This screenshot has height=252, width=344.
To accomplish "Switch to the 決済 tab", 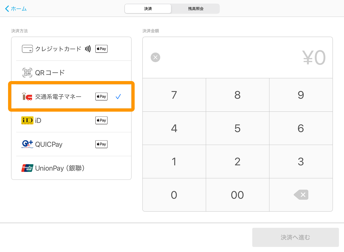I will click(x=148, y=9).
